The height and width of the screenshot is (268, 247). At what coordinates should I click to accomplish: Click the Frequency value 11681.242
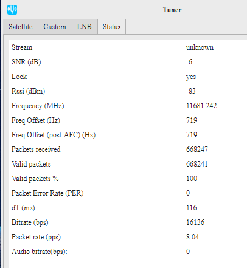[201, 106]
